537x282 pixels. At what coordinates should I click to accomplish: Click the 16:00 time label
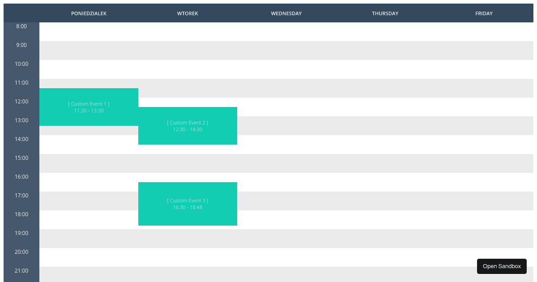coord(21,176)
